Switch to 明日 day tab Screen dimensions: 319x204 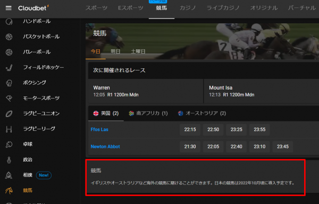coord(115,51)
